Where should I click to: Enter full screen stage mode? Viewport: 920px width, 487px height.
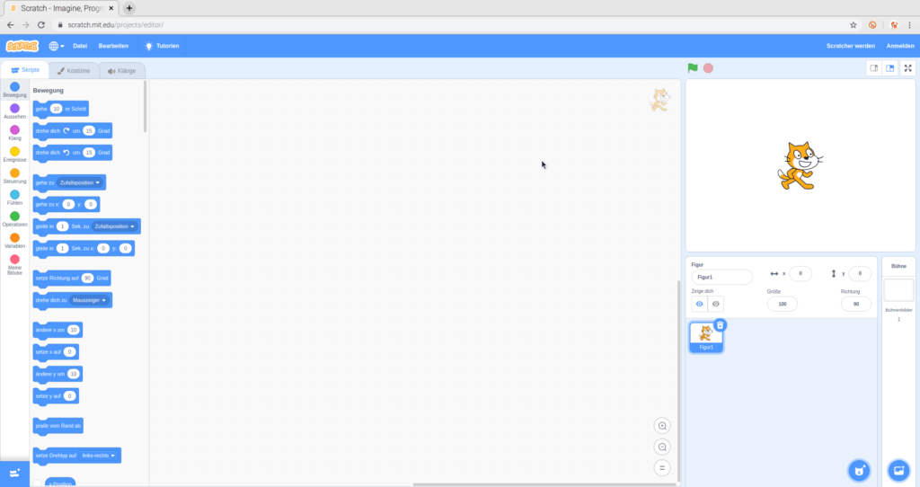(x=907, y=68)
